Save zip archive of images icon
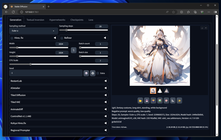 153,101
